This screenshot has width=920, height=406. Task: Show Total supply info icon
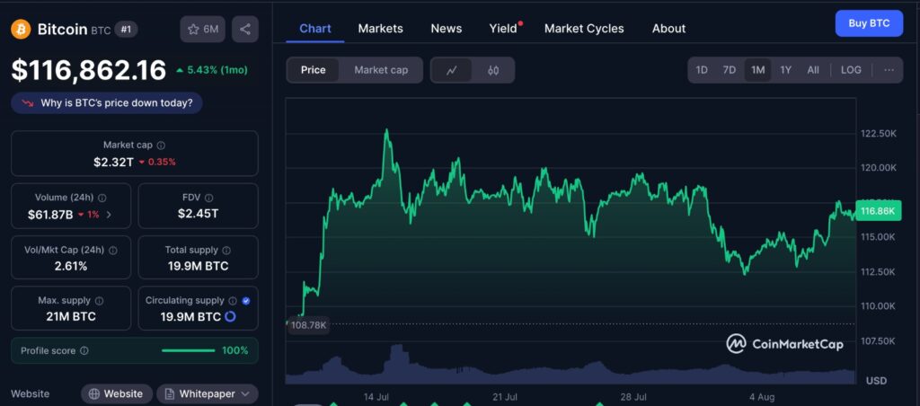226,250
